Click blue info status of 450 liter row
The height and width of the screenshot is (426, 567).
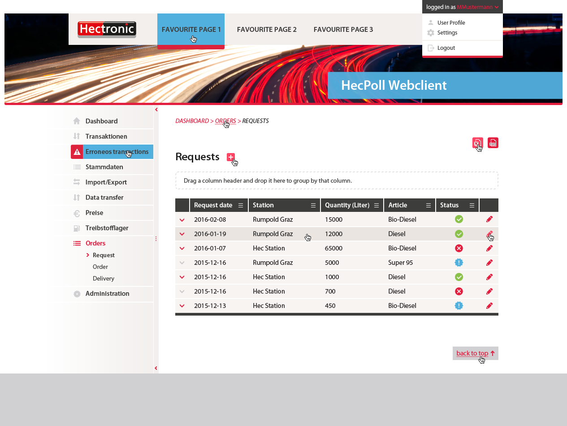click(459, 306)
